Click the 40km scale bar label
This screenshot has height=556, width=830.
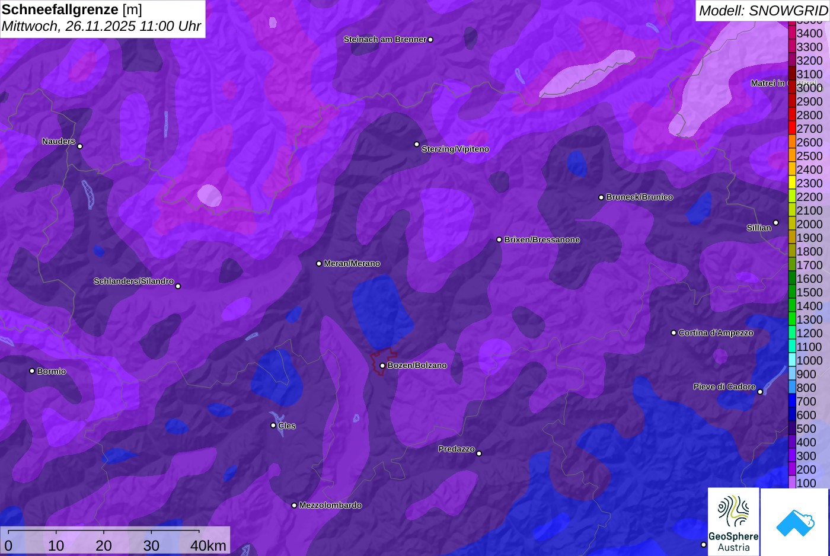[208, 545]
